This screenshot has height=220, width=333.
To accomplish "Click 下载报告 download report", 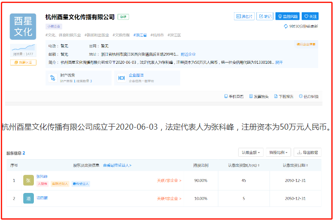I will tap(283, 96).
